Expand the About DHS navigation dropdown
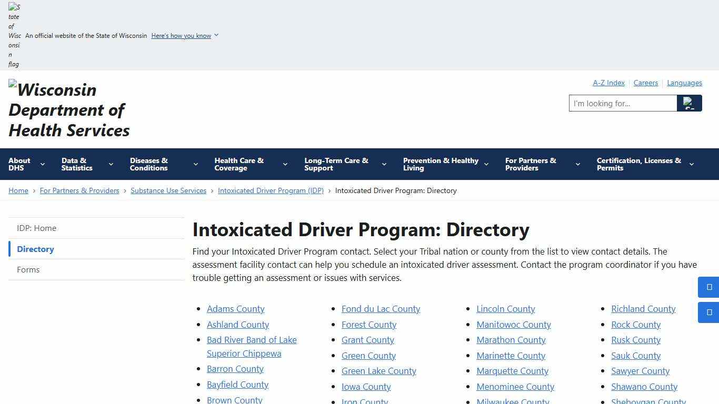 tap(42, 164)
